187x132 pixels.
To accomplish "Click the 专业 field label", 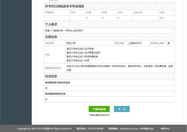I will tap(47, 54).
